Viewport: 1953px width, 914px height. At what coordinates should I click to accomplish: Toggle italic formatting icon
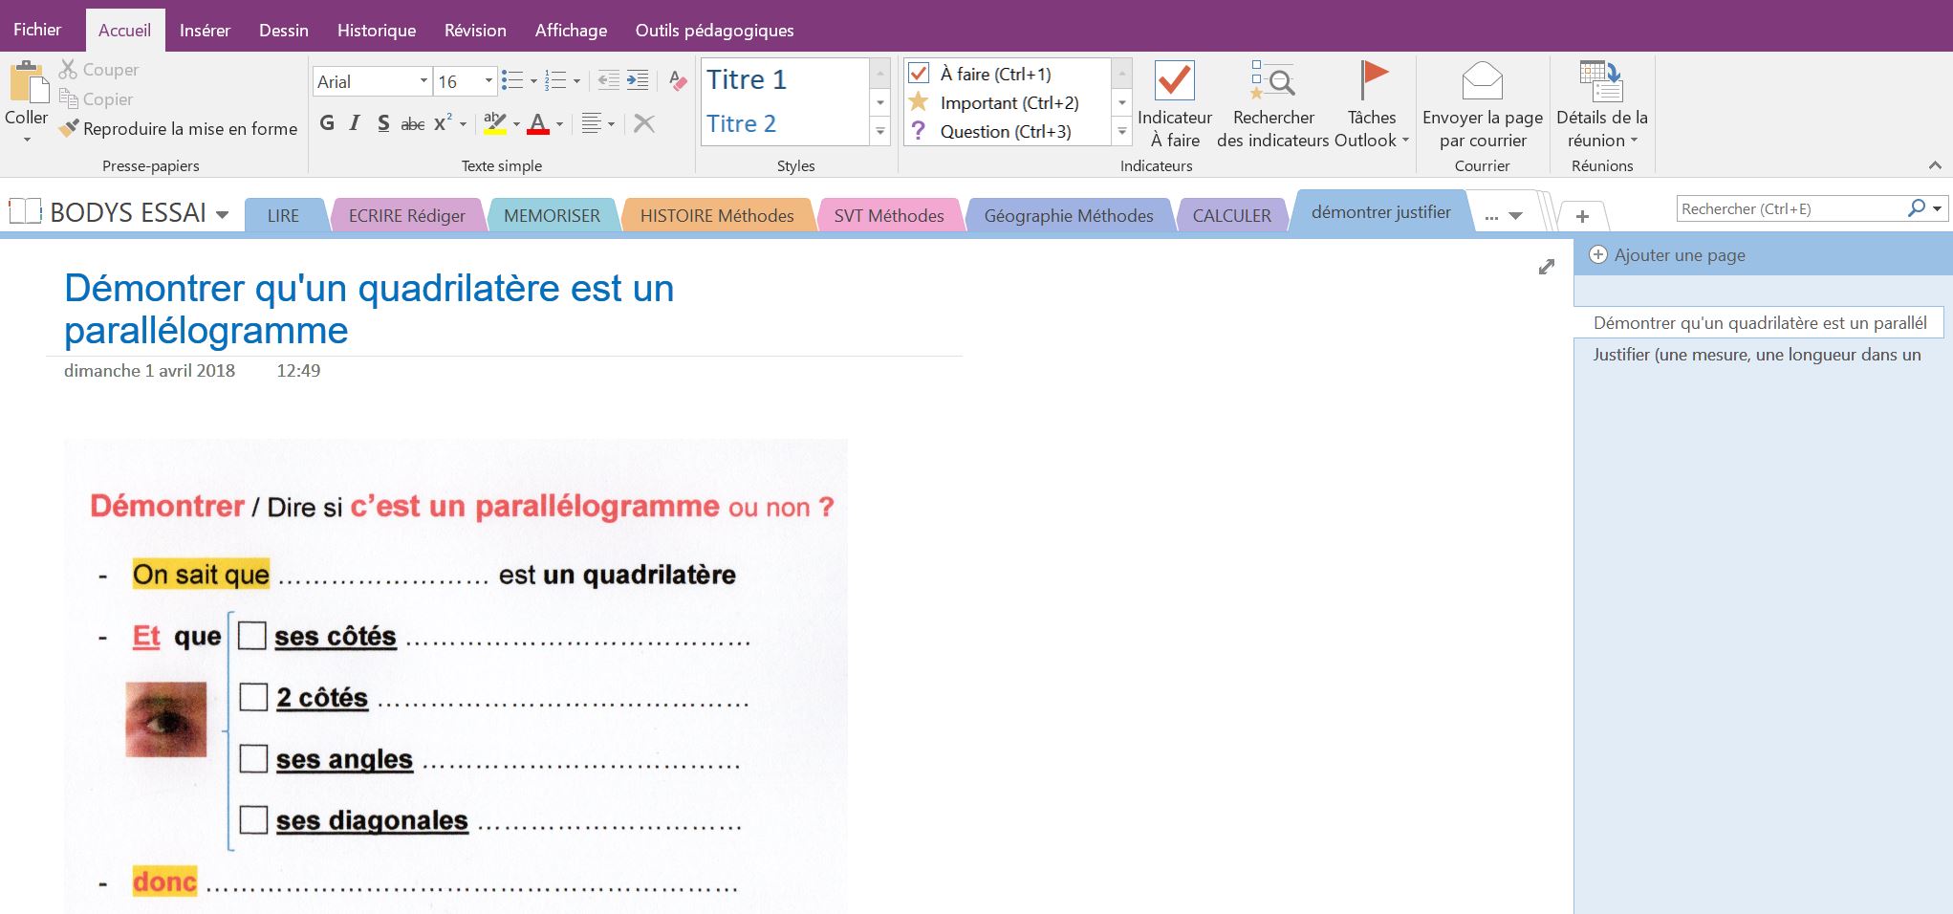tap(355, 123)
